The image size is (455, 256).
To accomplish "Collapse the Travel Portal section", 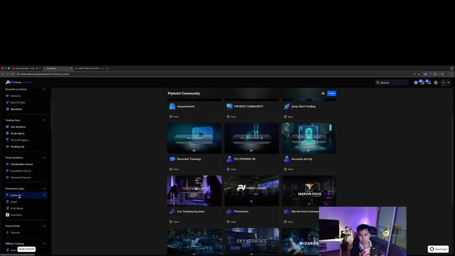I will click(x=44, y=226).
